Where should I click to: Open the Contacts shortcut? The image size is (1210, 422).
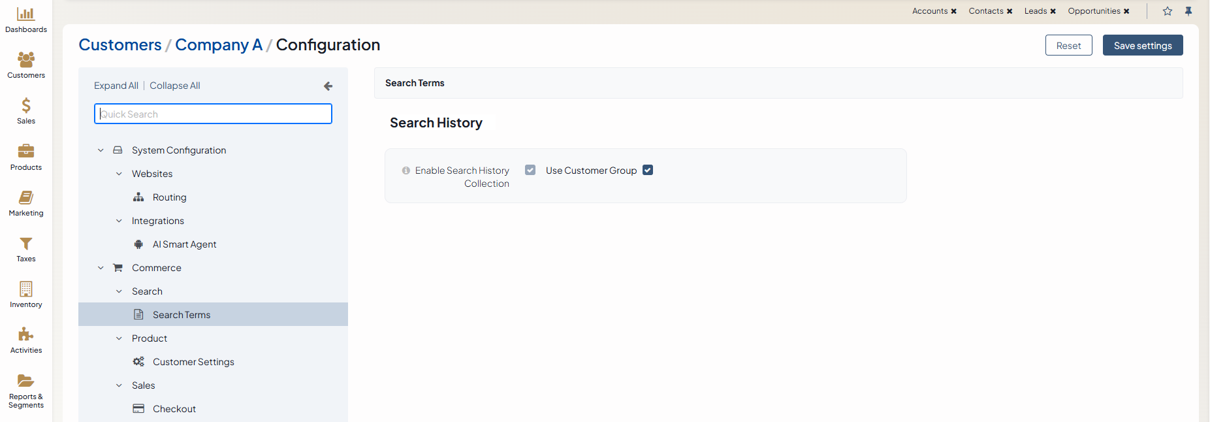pos(986,11)
